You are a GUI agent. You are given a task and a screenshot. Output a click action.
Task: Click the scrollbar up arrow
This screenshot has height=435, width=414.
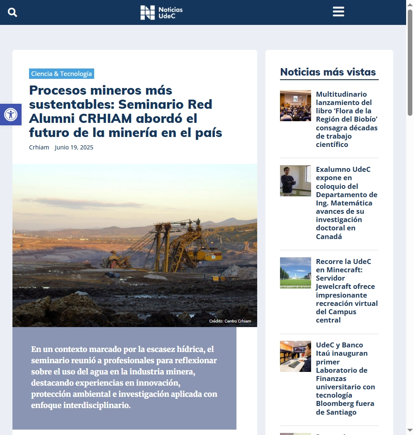click(410, 5)
